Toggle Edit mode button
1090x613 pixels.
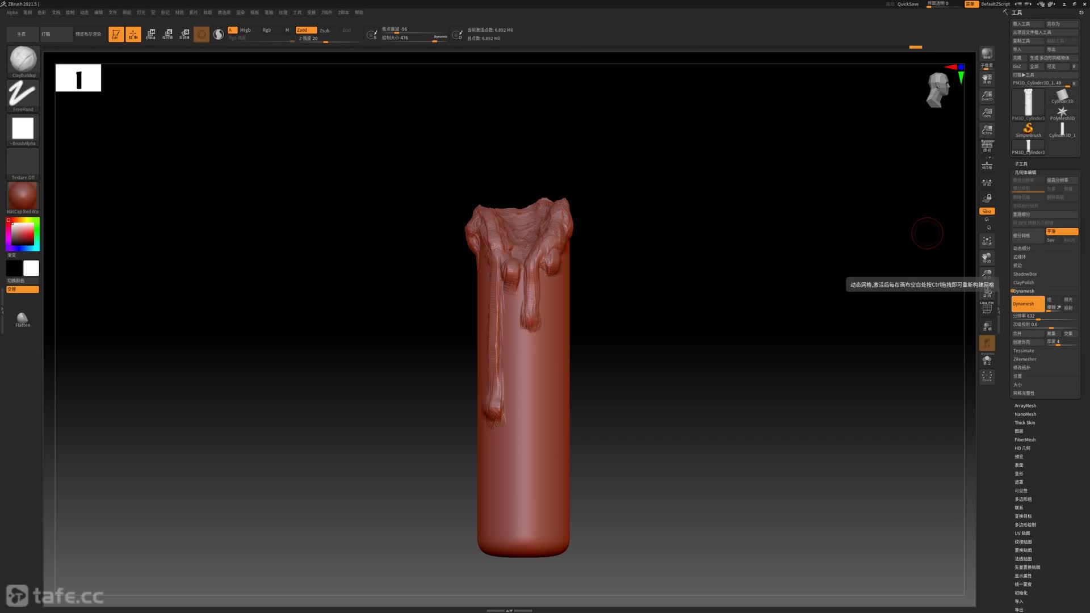(x=116, y=34)
